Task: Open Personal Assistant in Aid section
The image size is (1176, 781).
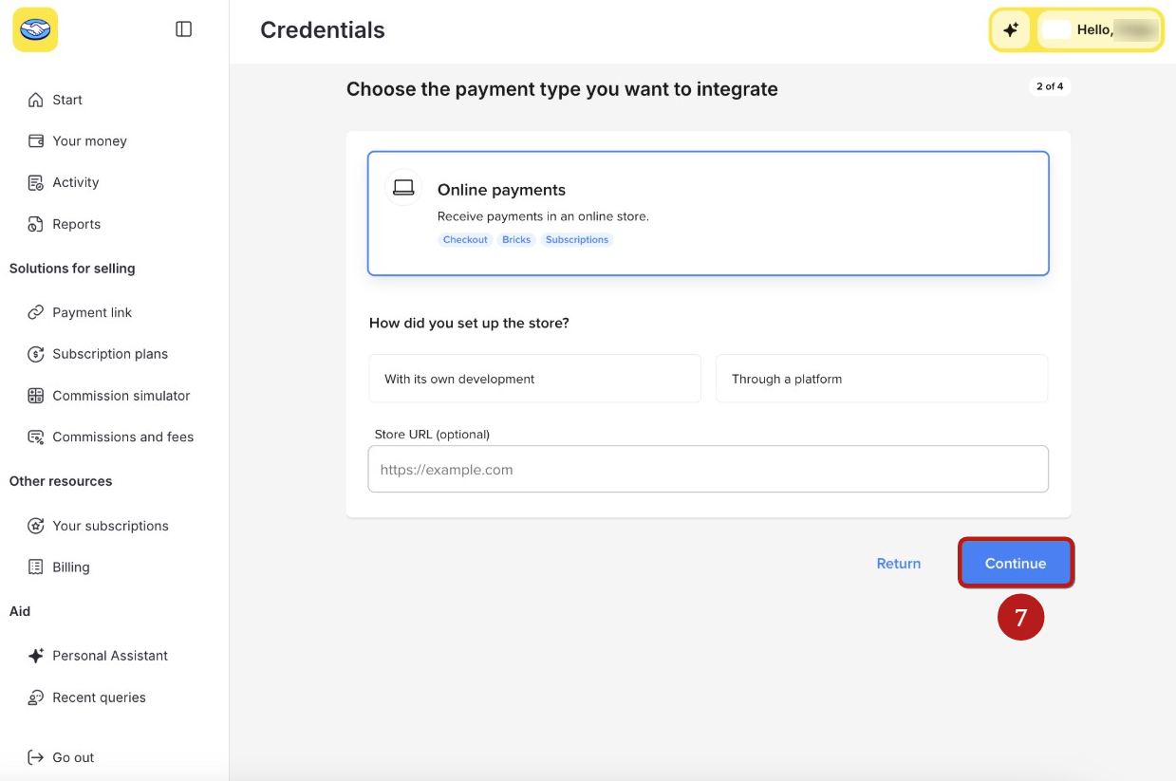Action: click(110, 656)
